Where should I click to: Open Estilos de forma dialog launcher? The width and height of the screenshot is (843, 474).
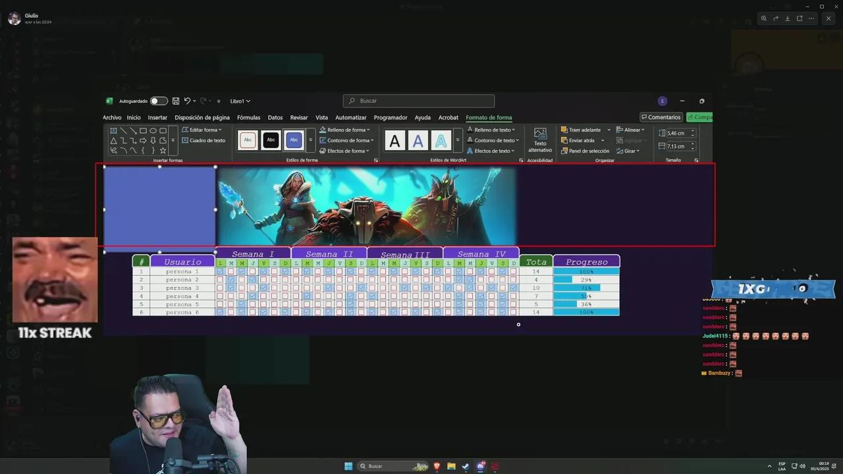(376, 160)
